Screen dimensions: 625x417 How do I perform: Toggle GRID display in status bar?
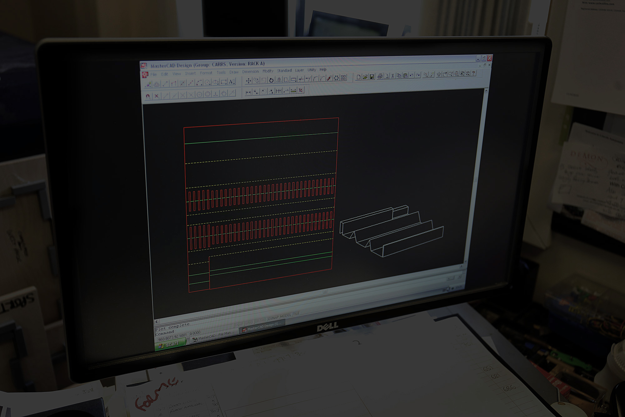point(249,323)
